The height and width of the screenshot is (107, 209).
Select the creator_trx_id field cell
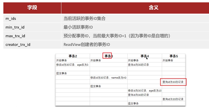[x=32, y=44]
